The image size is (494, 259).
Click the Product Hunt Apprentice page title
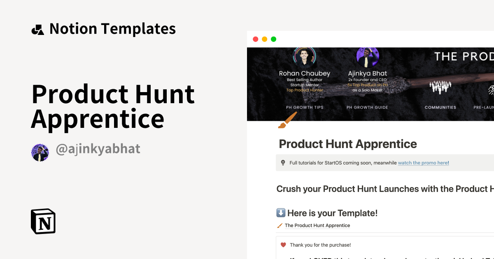click(348, 144)
